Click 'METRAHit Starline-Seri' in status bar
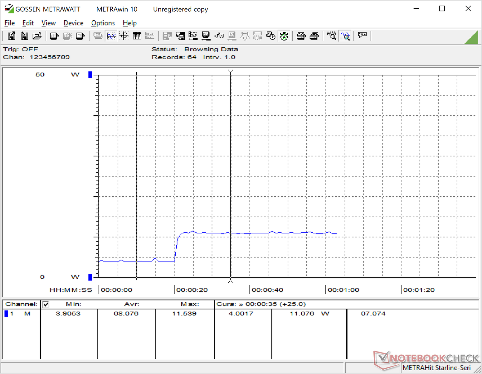The width and height of the screenshot is (482, 374). (436, 368)
